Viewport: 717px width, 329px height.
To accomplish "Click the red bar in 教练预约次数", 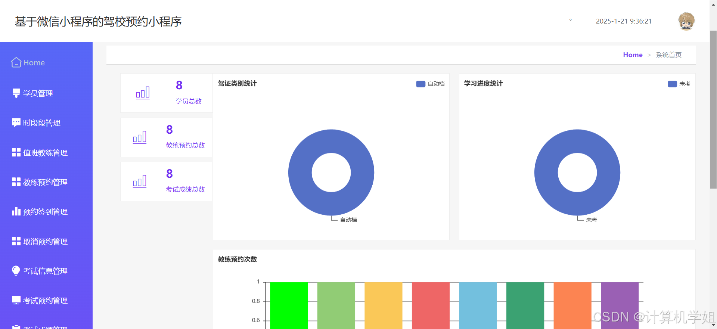I will [431, 305].
